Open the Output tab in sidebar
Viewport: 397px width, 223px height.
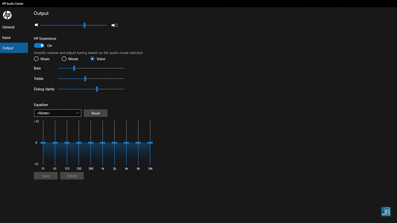[x=8, y=48]
